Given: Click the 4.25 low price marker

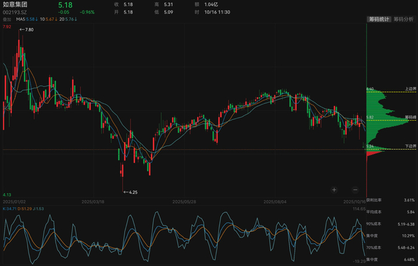Looking at the screenshot, I should point(130,191).
